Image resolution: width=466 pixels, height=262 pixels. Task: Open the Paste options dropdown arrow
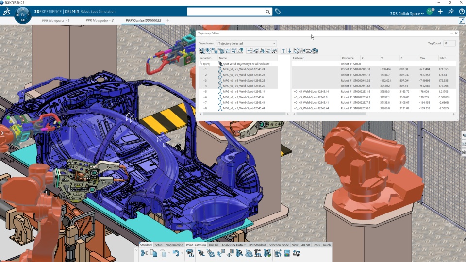169,253
